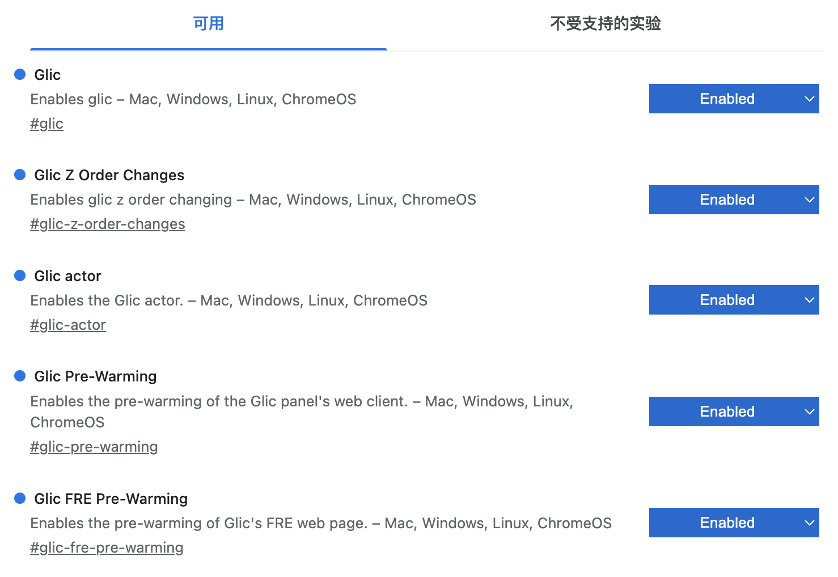Click the #glic-pre-warming link
The width and height of the screenshot is (838, 577).
[x=94, y=447]
